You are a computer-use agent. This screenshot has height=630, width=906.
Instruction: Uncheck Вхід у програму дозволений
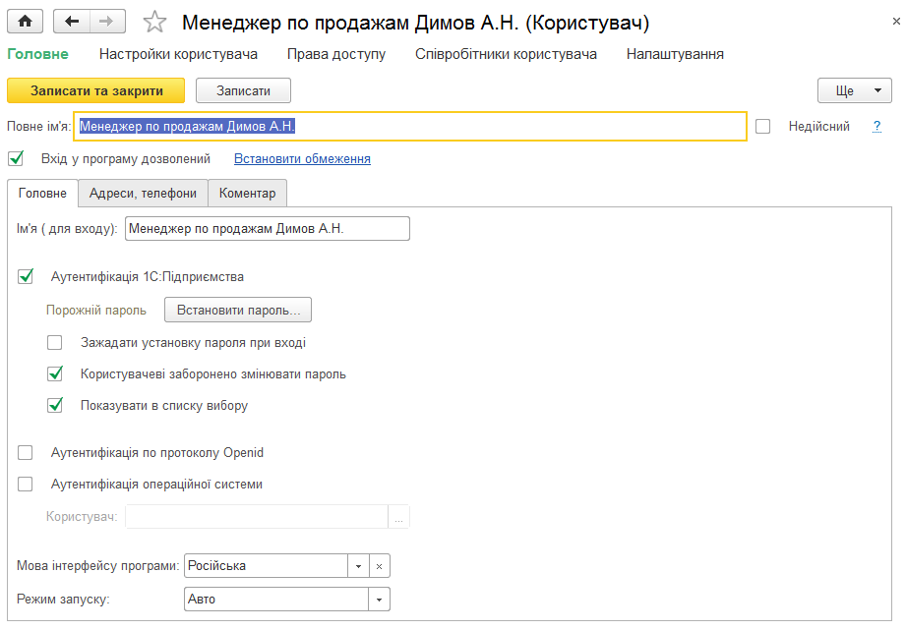tap(16, 159)
